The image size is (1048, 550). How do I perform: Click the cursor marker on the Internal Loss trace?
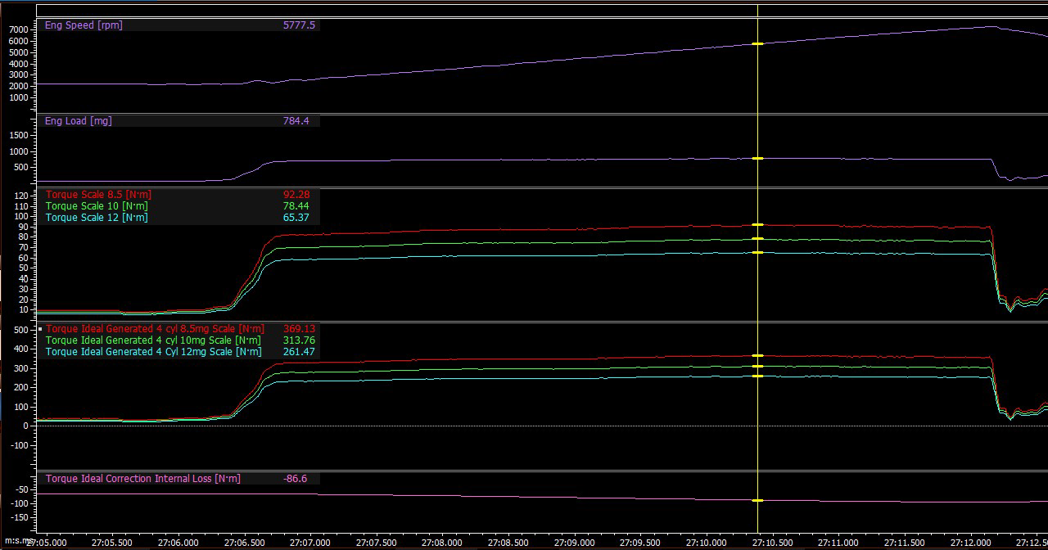point(757,500)
